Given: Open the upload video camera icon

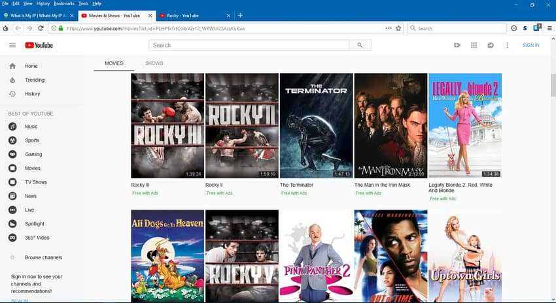Looking at the screenshot, I should pos(457,45).
